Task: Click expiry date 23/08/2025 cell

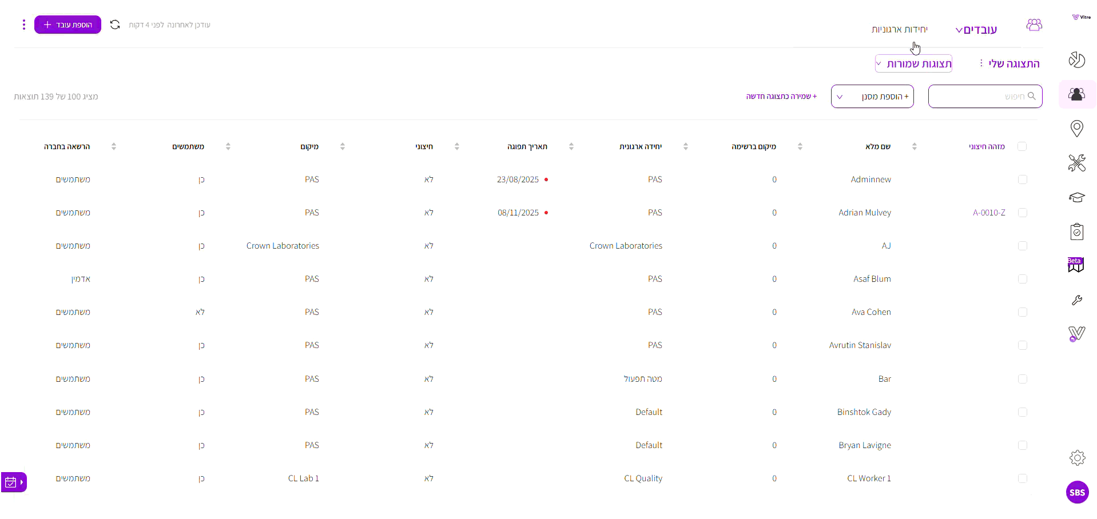Action: coord(518,179)
